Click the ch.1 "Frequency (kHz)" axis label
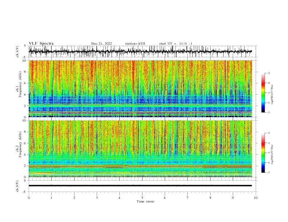Viewport: 288px width, 222px height. point(20,84)
